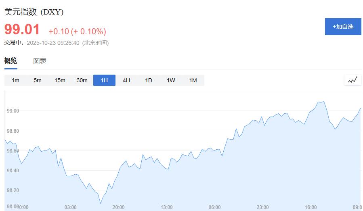Image resolution: width=363 pixels, height=211 pixels.
Task: Select the 5m timeframe
Action: pyautogui.click(x=38, y=80)
